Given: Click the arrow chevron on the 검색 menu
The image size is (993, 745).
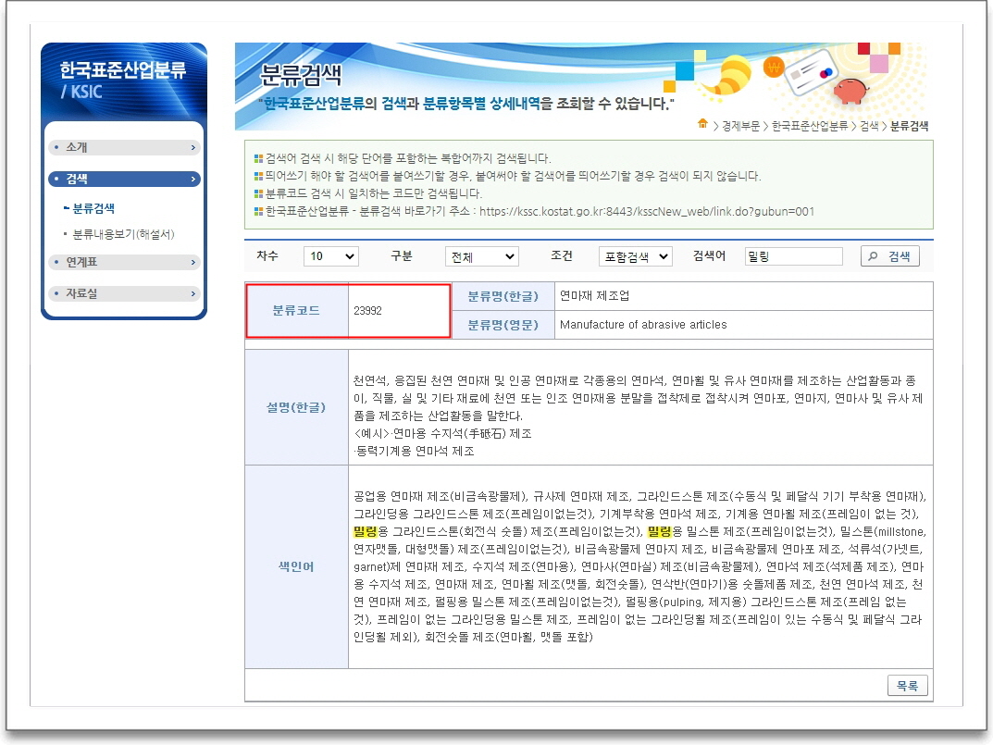Looking at the screenshot, I should [x=193, y=180].
